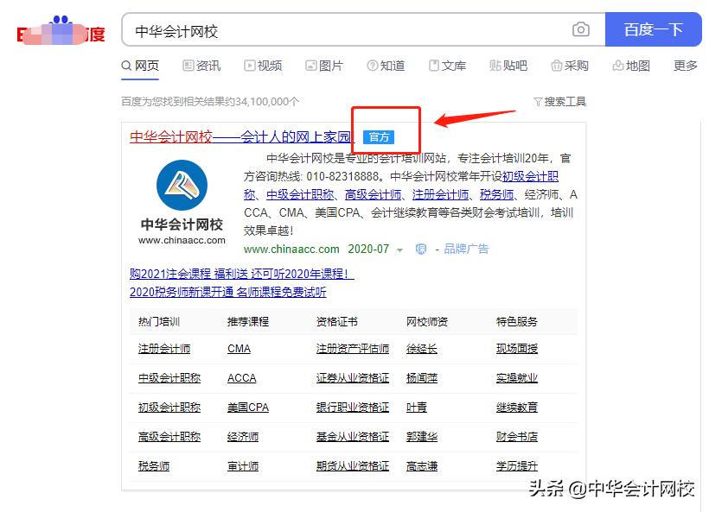Open 初级会计职称 under 热门培训
The height and width of the screenshot is (512, 709).
169,408
